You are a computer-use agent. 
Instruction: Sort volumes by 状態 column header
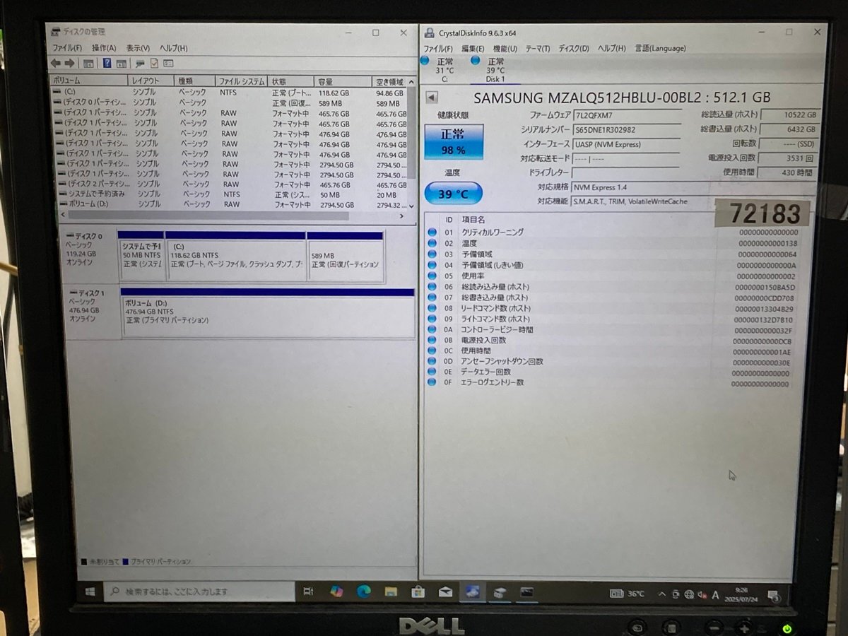click(290, 81)
